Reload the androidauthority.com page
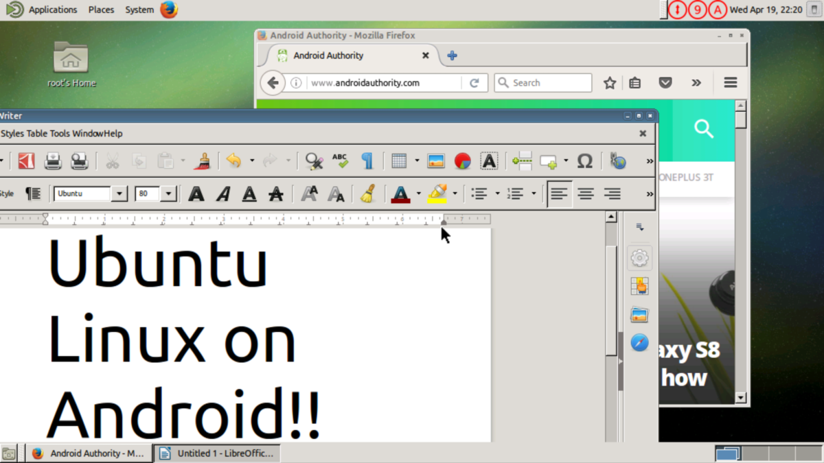 pos(474,82)
